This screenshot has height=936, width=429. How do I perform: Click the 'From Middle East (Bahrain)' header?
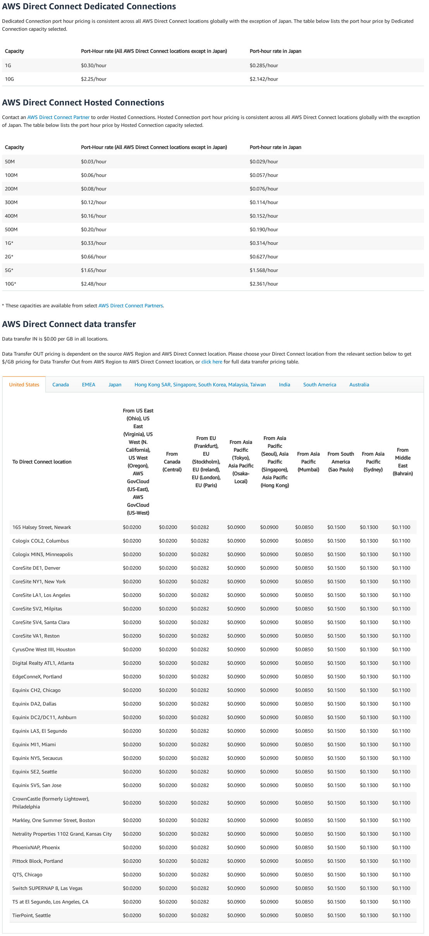tap(403, 461)
